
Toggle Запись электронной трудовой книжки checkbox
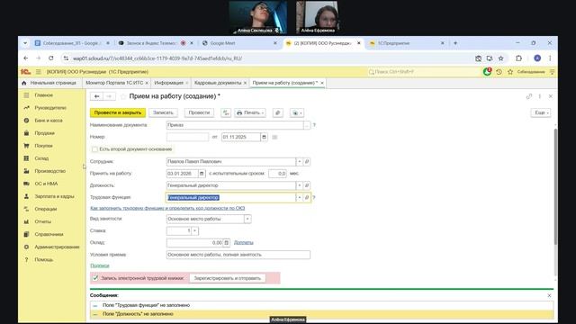[95, 278]
